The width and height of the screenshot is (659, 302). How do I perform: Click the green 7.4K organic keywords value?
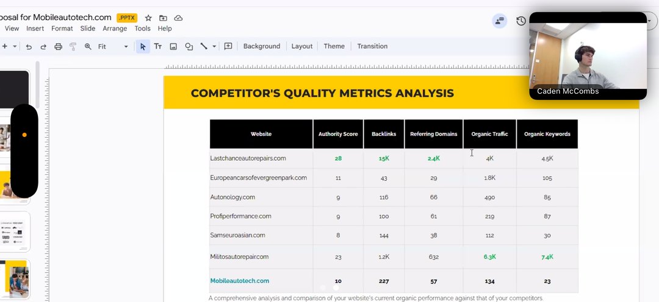click(x=547, y=257)
